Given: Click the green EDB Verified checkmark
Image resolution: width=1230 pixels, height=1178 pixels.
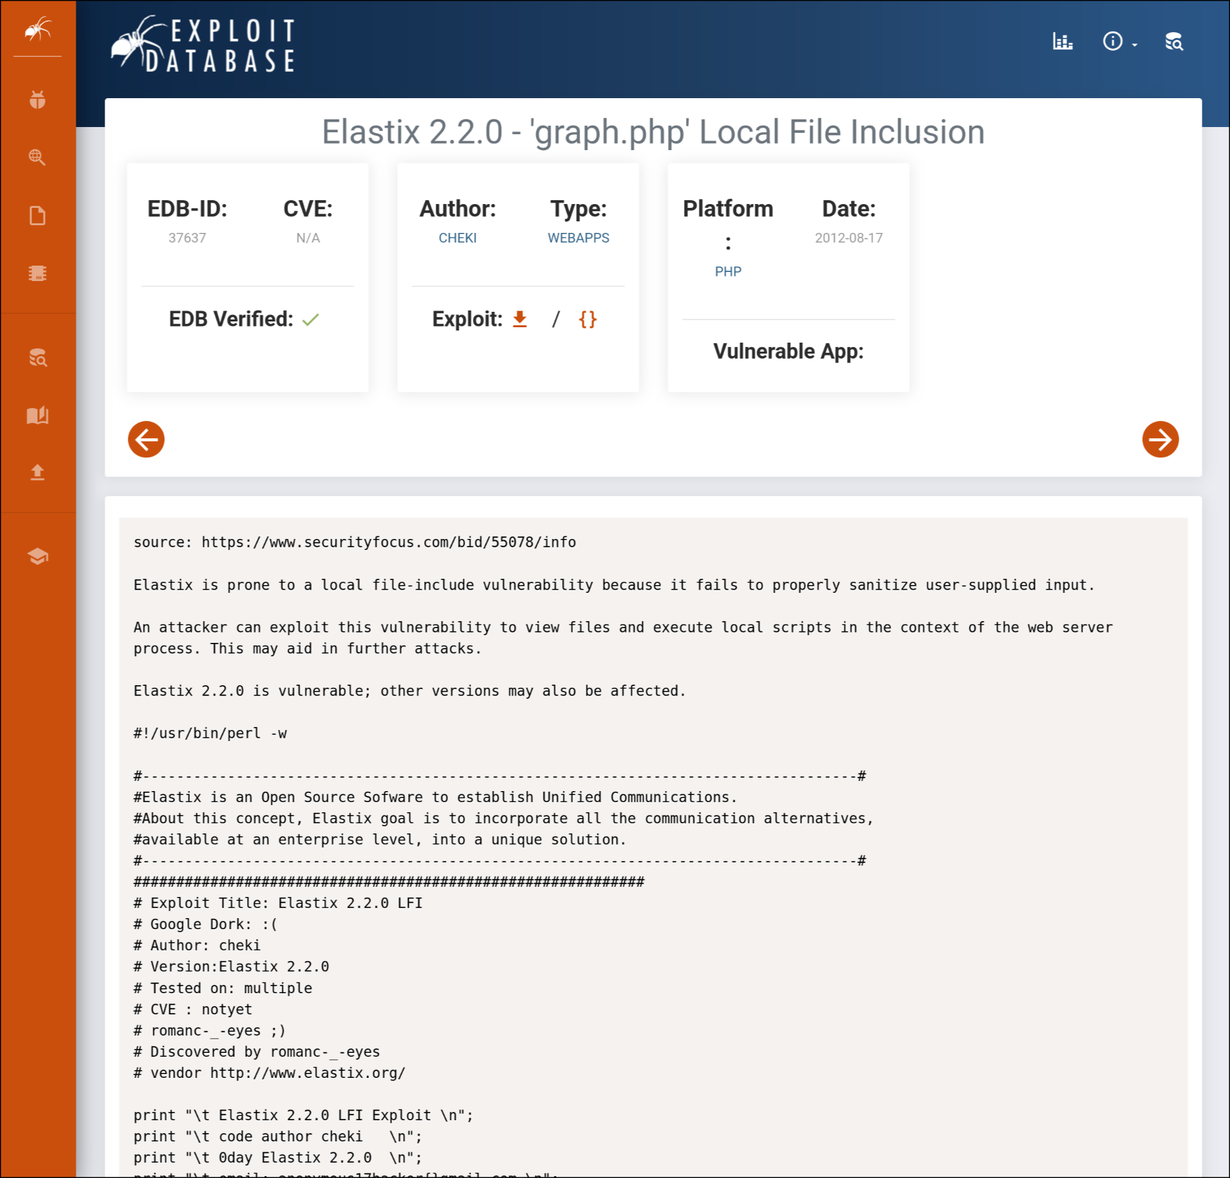Looking at the screenshot, I should tap(311, 320).
